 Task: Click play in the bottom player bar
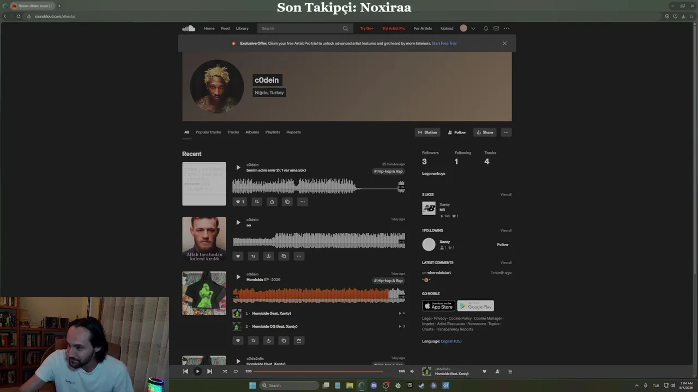tap(197, 371)
